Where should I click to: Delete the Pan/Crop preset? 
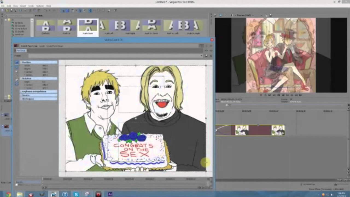coord(211,56)
